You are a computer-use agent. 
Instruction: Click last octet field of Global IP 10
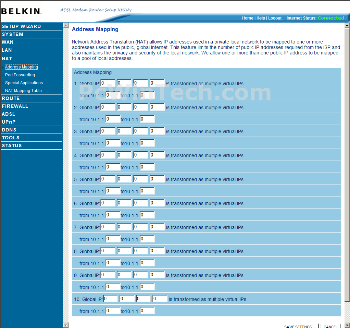(x=160, y=299)
